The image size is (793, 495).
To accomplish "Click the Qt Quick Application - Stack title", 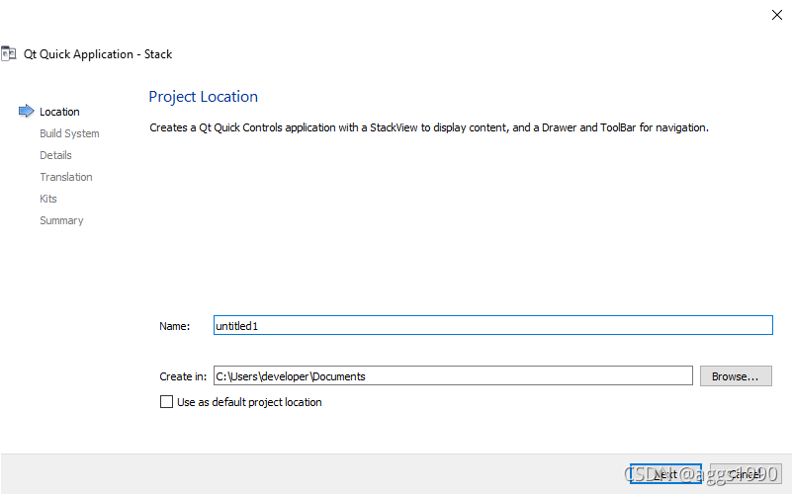I will [x=98, y=54].
